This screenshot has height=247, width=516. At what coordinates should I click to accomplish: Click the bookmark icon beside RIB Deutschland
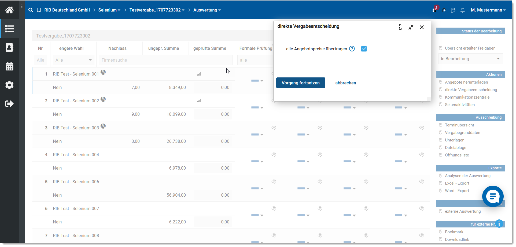[x=39, y=10]
